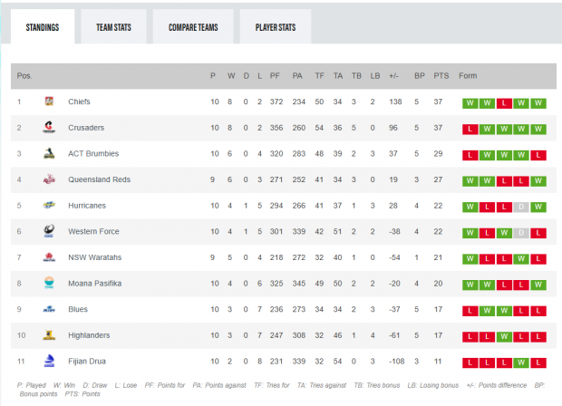This screenshot has height=406, width=562.
Task: Open the Highlanders team link
Action: click(x=89, y=335)
